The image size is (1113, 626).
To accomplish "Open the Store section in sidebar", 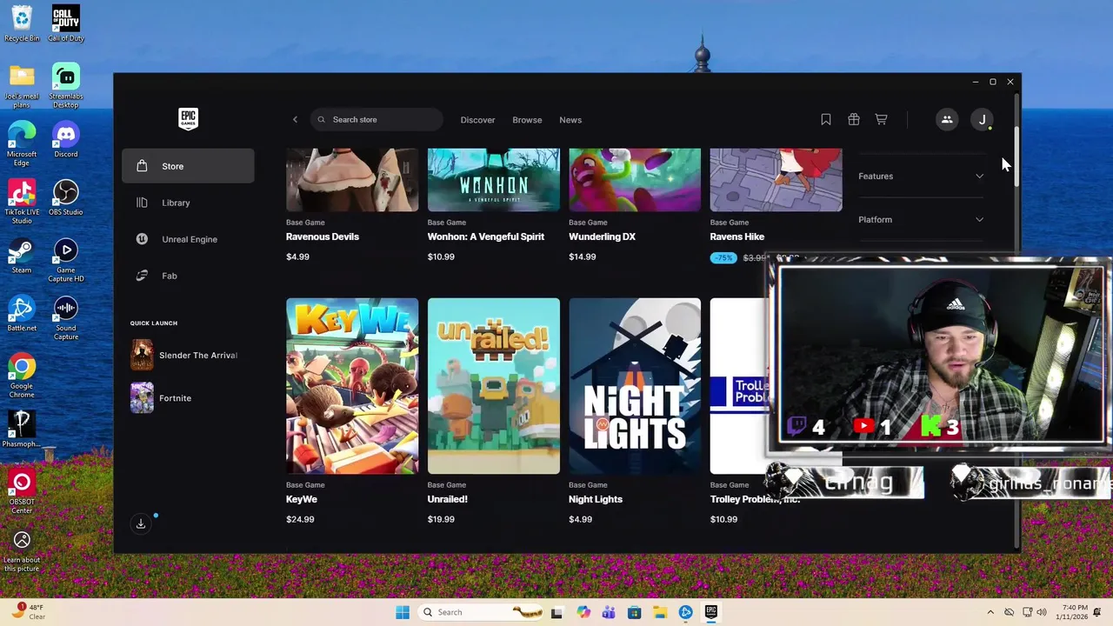I will pyautogui.click(x=188, y=166).
